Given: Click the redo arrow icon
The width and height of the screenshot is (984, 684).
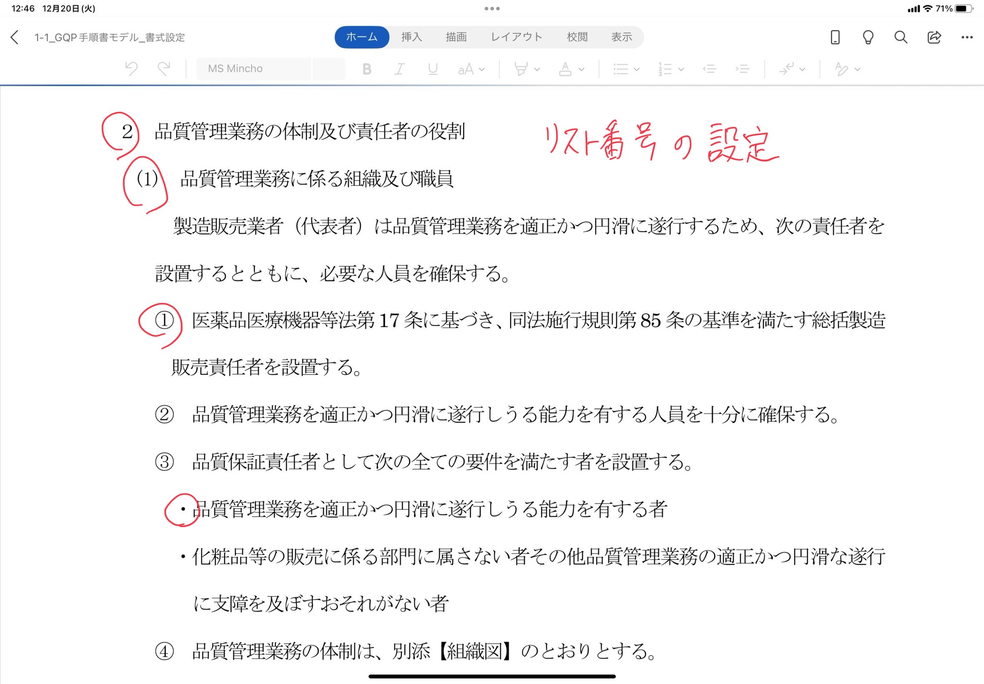Looking at the screenshot, I should tap(164, 69).
